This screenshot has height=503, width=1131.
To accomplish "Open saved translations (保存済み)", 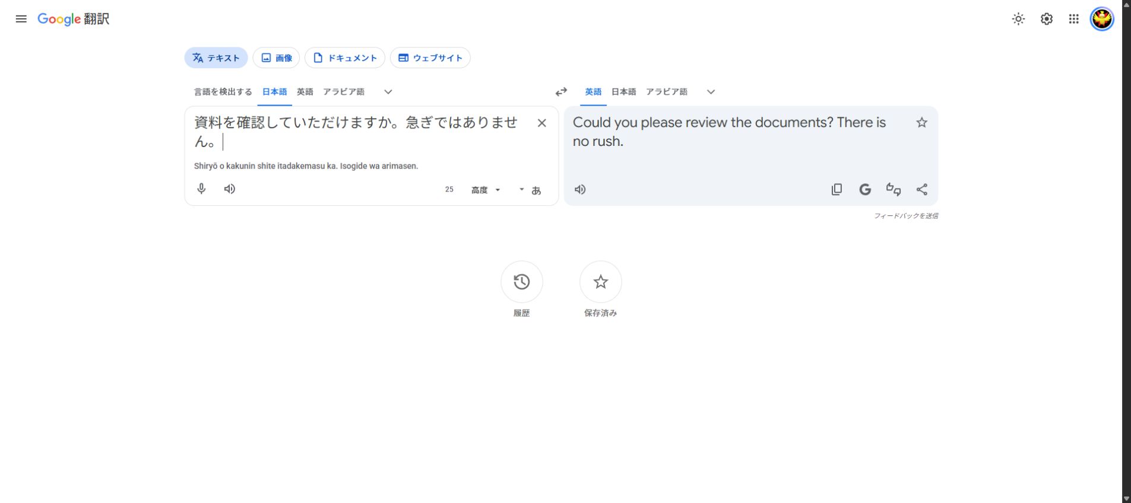I will [x=601, y=282].
